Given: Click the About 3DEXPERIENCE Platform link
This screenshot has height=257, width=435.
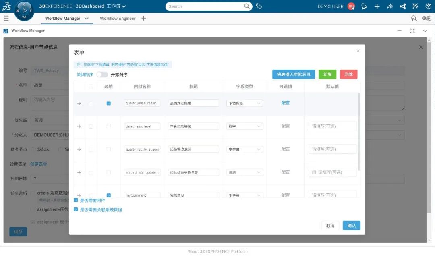Looking at the screenshot, I should [x=217, y=251].
